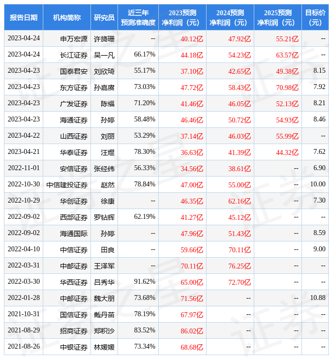Click the 目标价 column header
329x359 pixels.
pos(315,17)
